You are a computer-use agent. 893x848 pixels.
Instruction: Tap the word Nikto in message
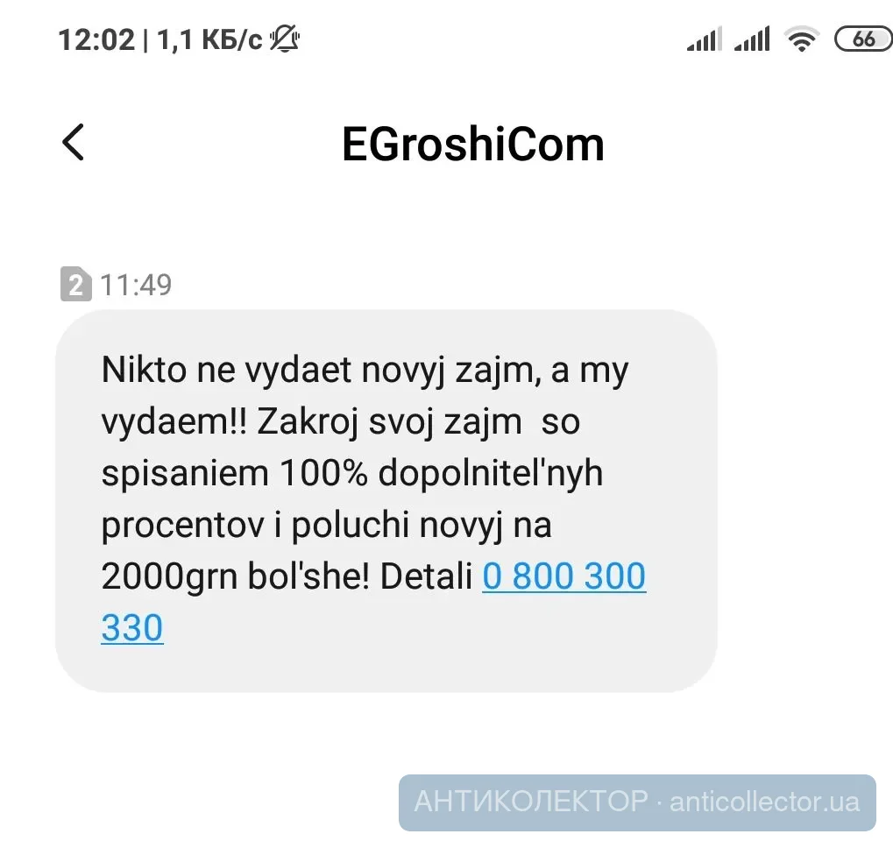pyautogui.click(x=144, y=370)
